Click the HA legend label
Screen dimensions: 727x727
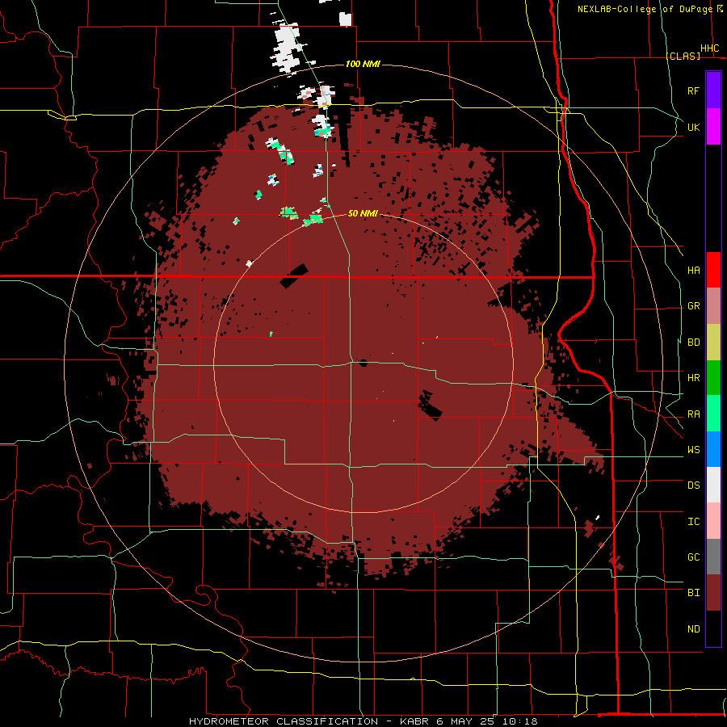coord(693,271)
